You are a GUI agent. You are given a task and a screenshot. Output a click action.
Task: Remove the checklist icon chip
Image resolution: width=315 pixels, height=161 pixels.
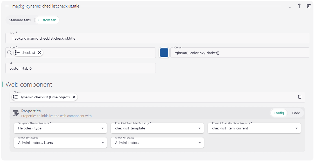(39, 53)
